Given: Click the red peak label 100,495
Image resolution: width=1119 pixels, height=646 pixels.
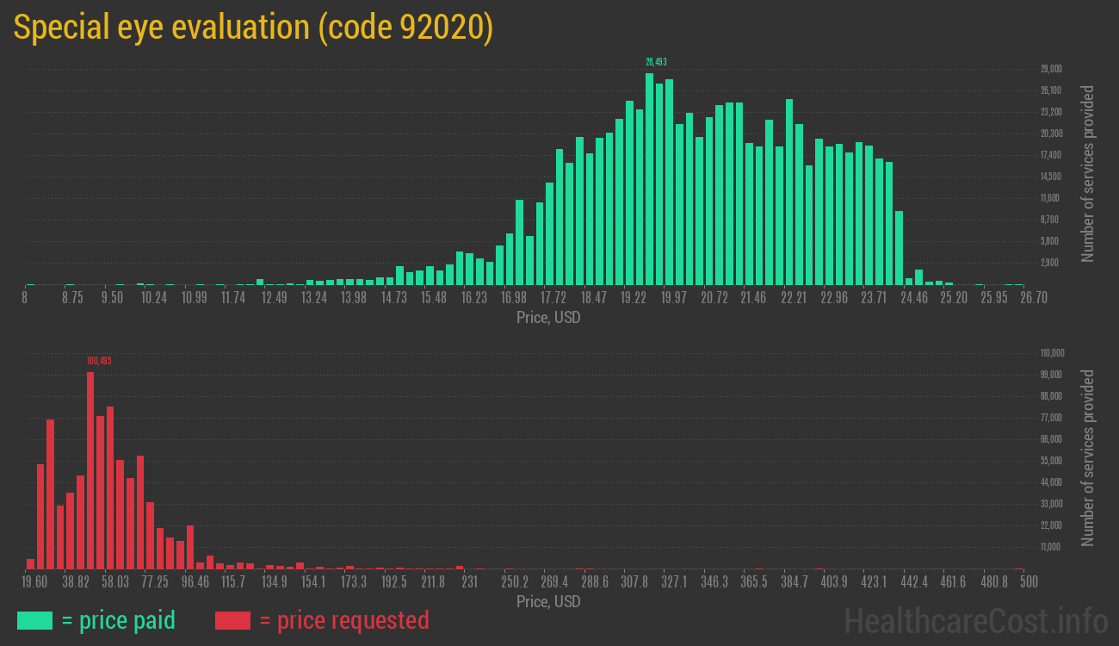Looking at the screenshot, I should coord(99,361).
